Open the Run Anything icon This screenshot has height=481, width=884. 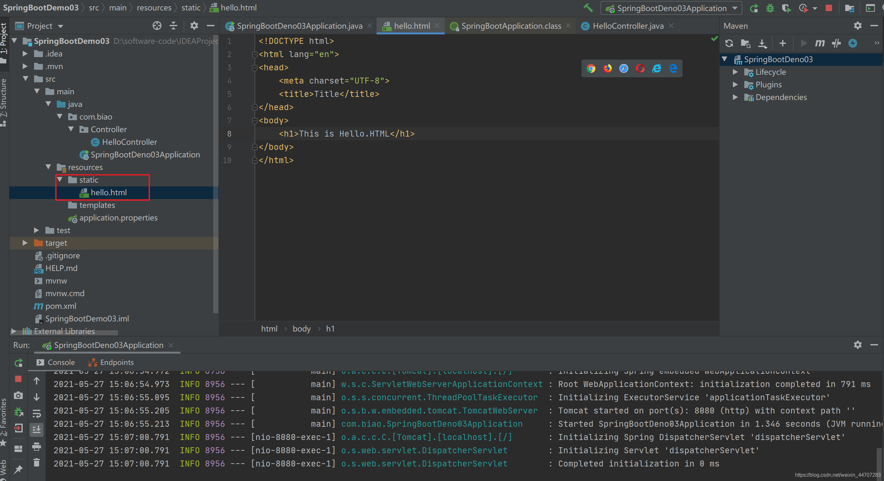point(870,8)
